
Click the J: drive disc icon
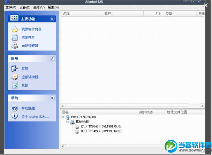pyautogui.click(x=77, y=126)
